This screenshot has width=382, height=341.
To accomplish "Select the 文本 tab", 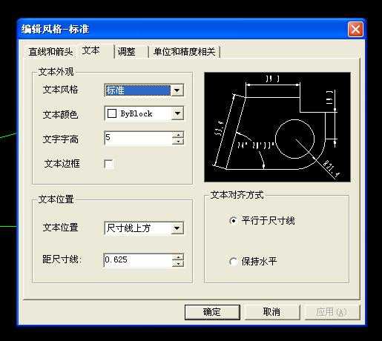I will [96, 50].
